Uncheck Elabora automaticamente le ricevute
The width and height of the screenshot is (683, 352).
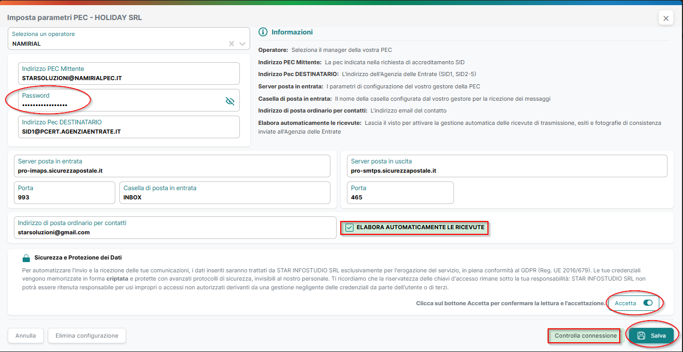coord(350,228)
